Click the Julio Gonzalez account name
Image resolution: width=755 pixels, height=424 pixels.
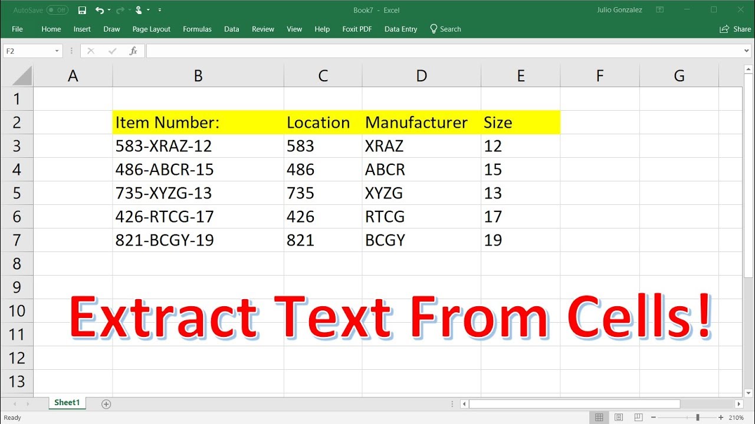pyautogui.click(x=619, y=10)
